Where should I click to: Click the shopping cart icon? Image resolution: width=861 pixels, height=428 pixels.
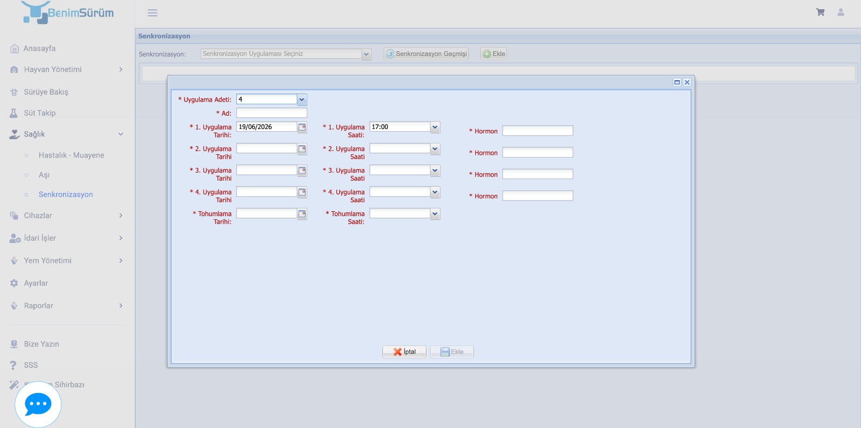[820, 12]
